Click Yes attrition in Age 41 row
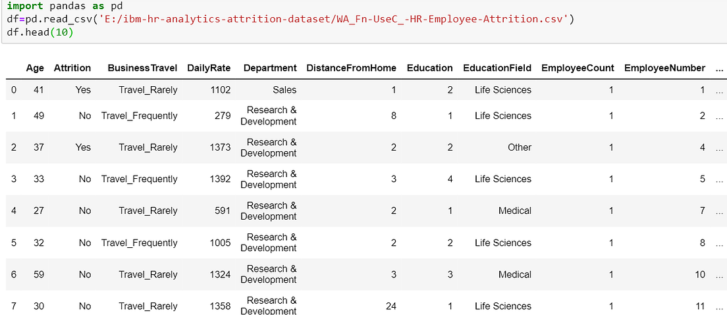727x315 pixels. pyautogui.click(x=83, y=90)
